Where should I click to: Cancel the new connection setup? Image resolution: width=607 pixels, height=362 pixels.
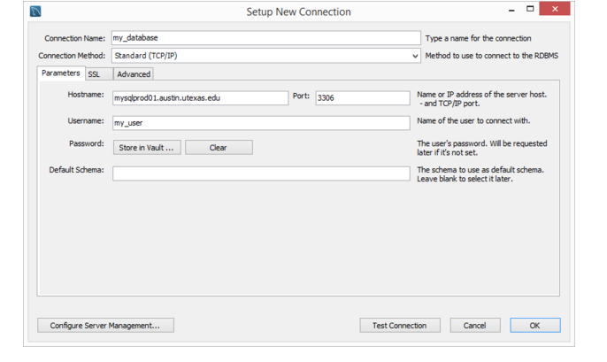coord(475,325)
